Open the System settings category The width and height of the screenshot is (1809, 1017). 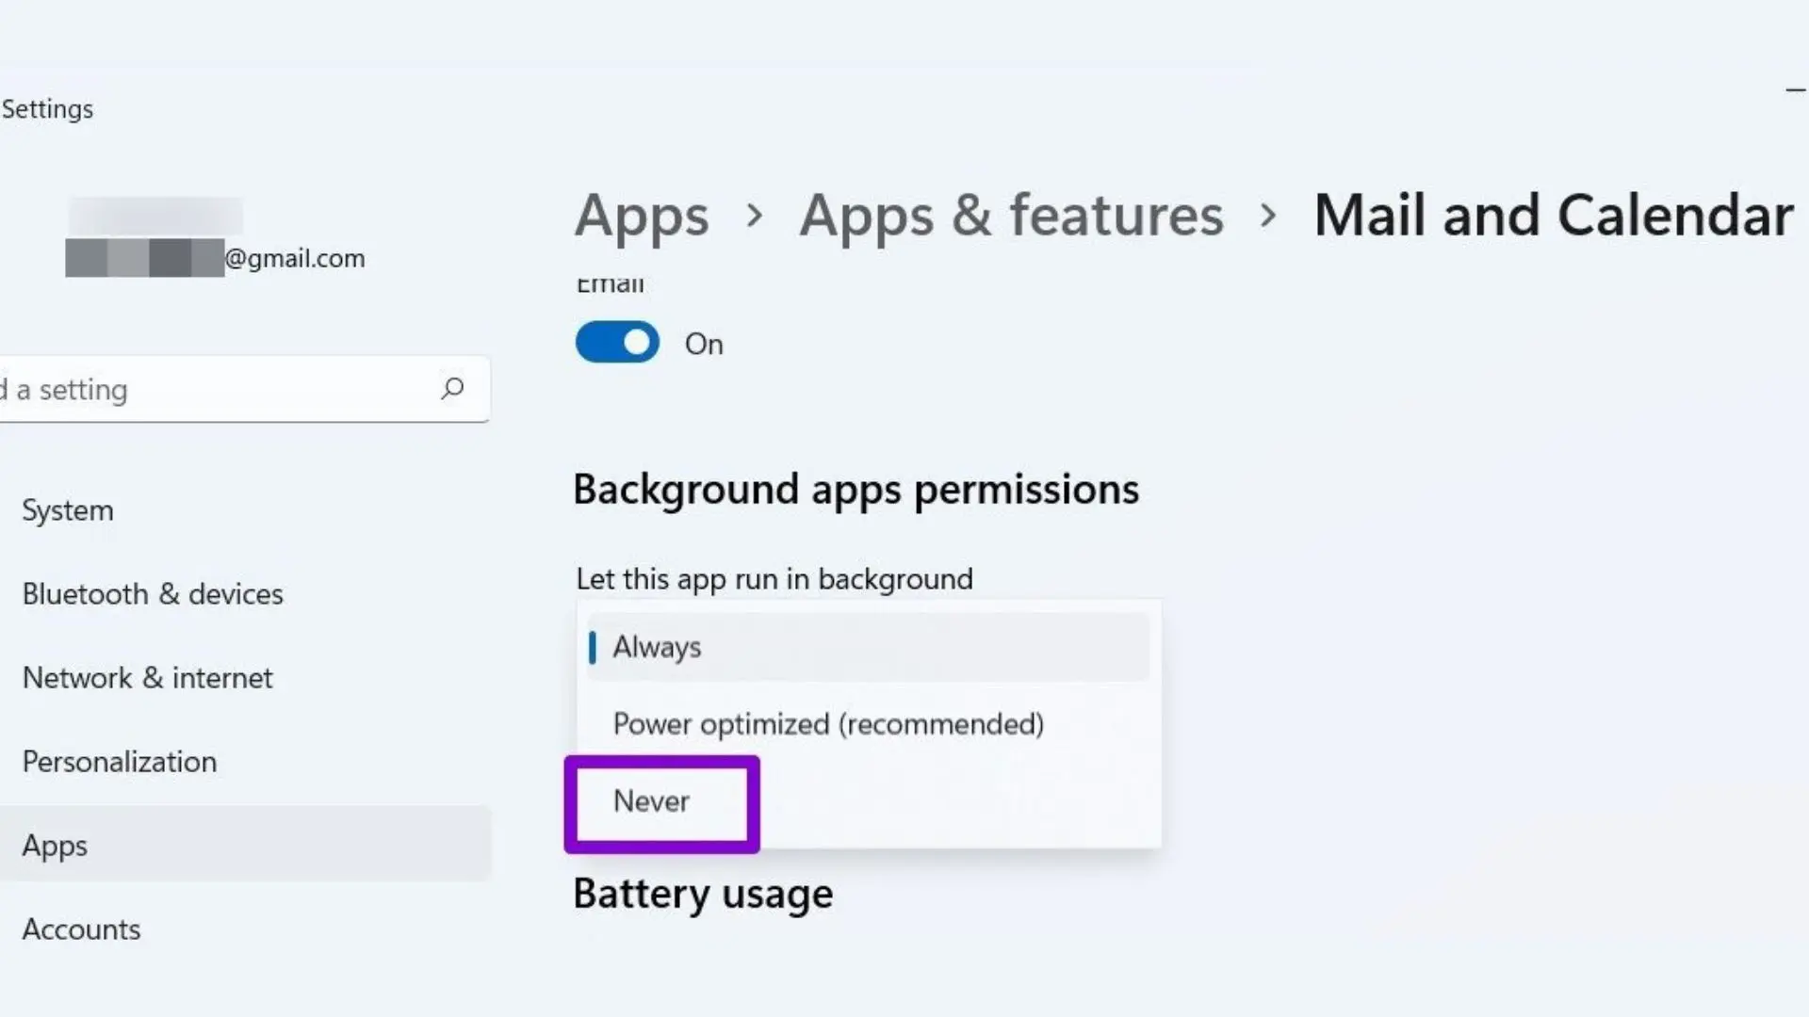pyautogui.click(x=68, y=510)
